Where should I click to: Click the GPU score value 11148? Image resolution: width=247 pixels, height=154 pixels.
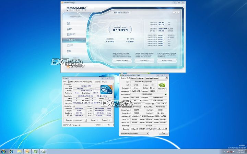[x=110, y=42]
